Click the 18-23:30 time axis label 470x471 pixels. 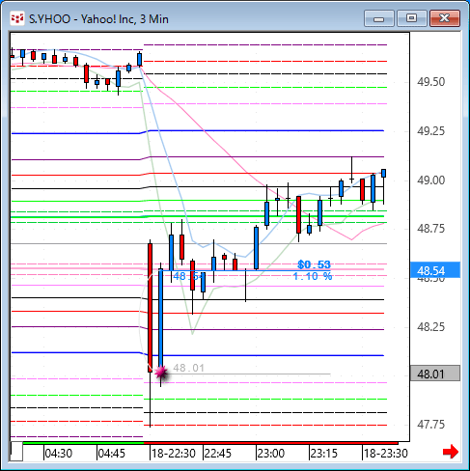coord(386,454)
